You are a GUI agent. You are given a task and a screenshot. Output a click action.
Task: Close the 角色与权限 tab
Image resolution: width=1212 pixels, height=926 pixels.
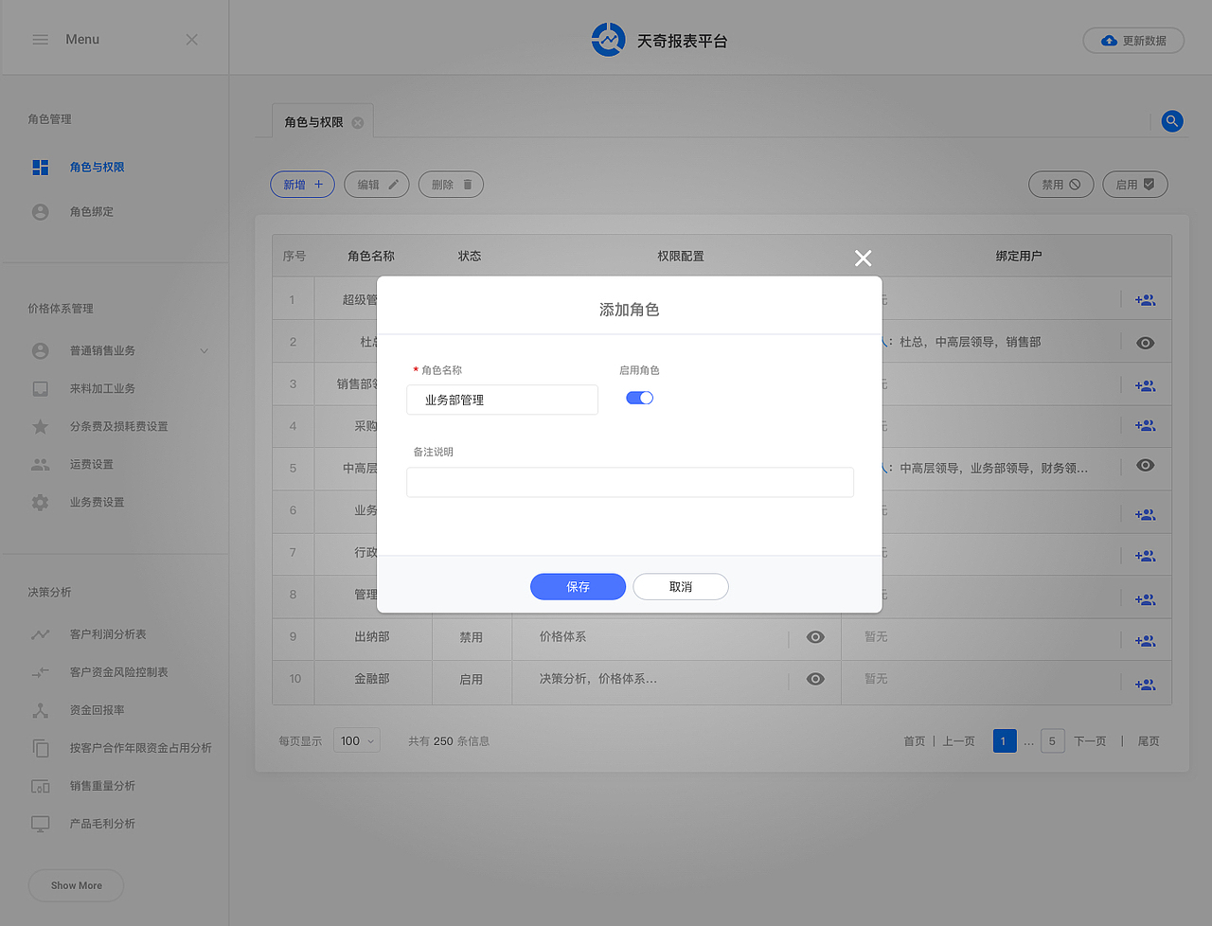coord(358,123)
